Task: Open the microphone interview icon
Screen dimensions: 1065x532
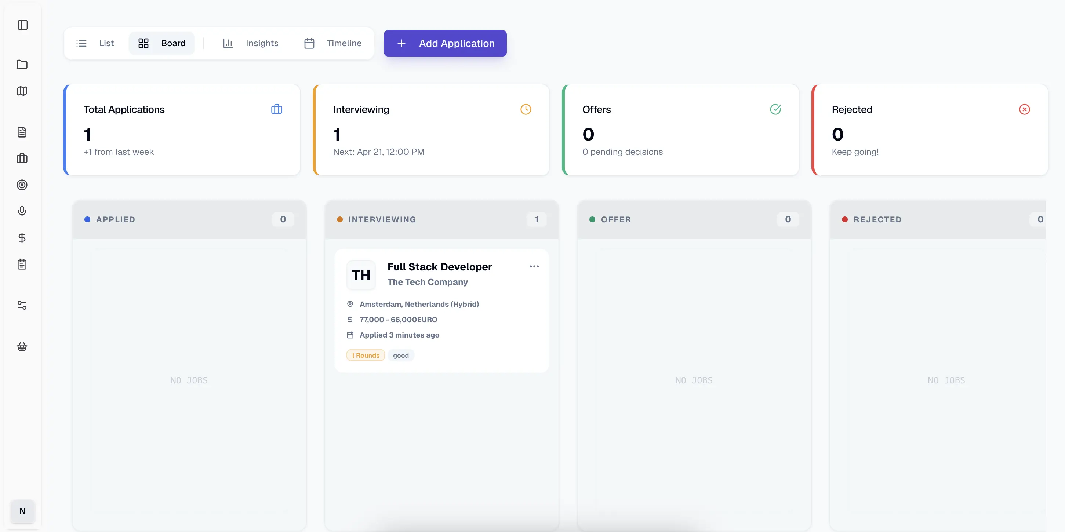Action: click(x=22, y=211)
